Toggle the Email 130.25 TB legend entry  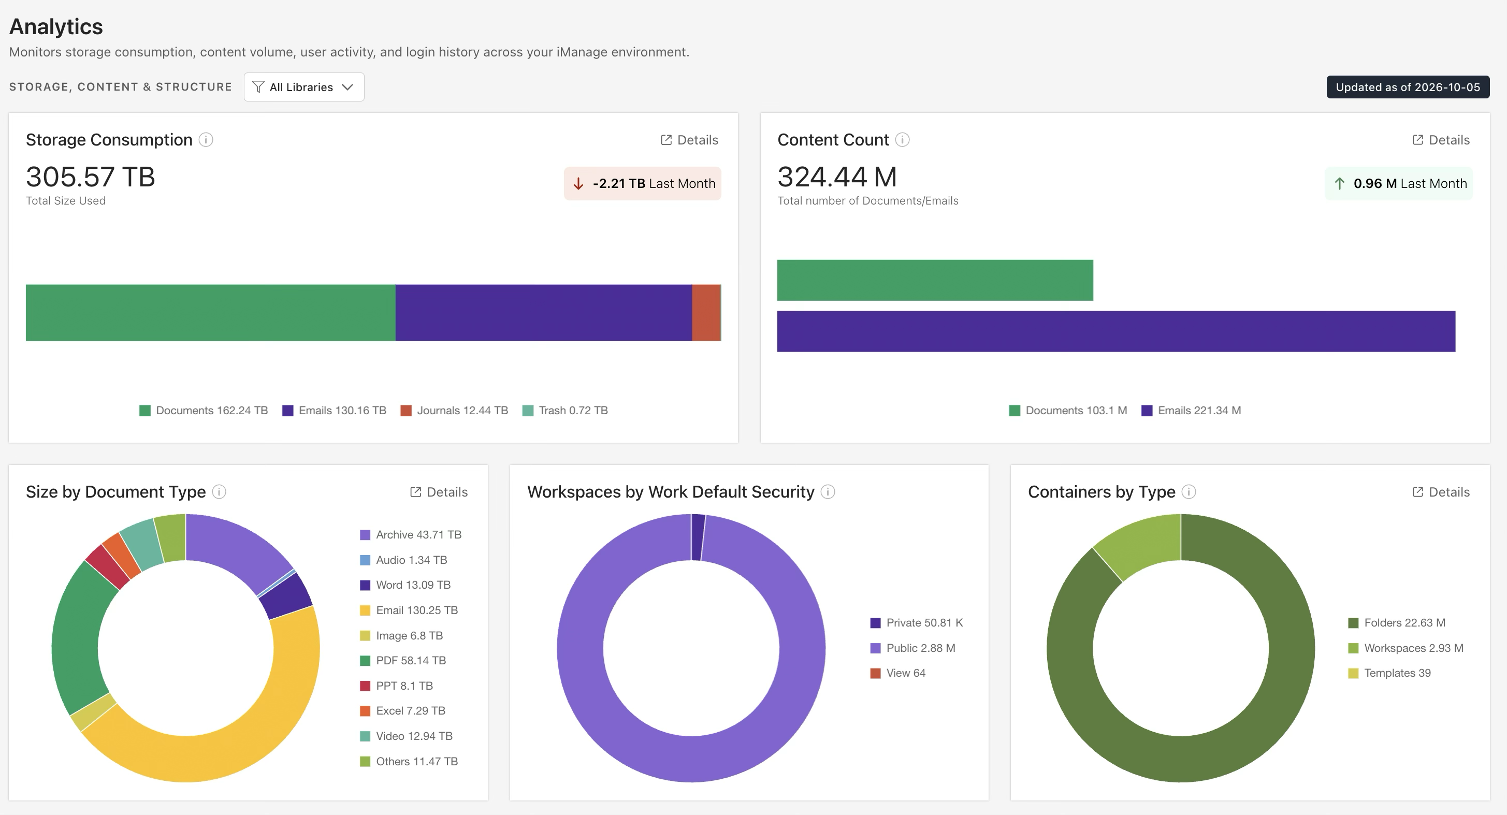(409, 610)
